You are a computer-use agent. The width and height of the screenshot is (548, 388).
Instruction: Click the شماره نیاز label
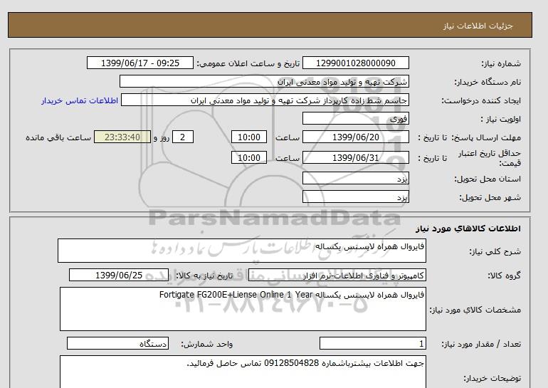point(501,63)
